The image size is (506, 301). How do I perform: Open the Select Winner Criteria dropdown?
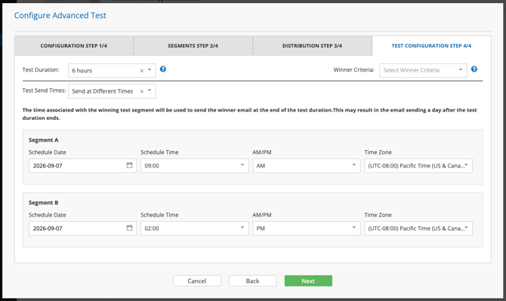pos(423,70)
